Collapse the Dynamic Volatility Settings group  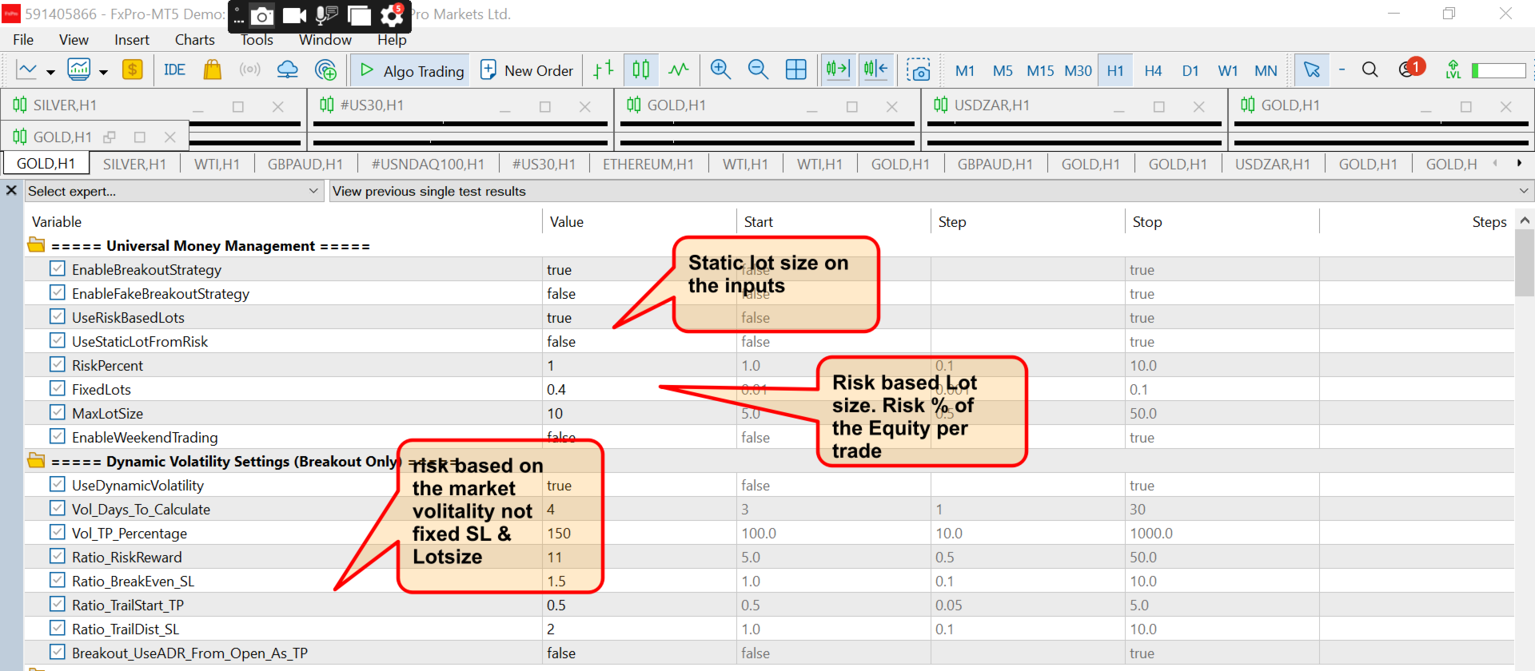click(36, 461)
